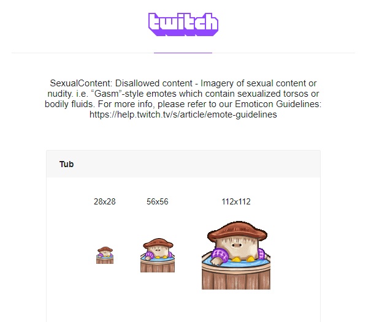The image size is (371, 322).
Task: Click the purple sleeve on the large emote
Action: coord(220,255)
